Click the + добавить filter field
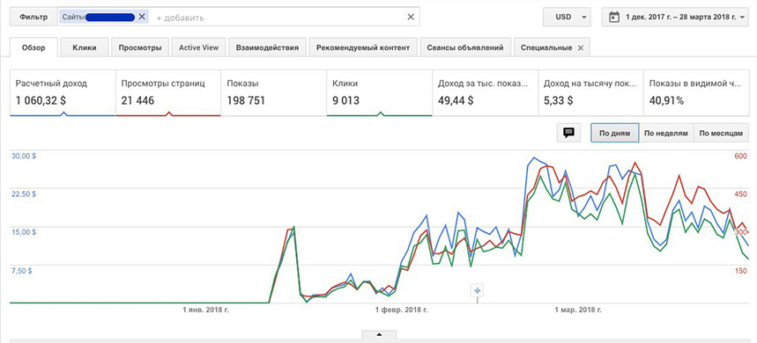Screen dimensions: 757x343 click(180, 18)
